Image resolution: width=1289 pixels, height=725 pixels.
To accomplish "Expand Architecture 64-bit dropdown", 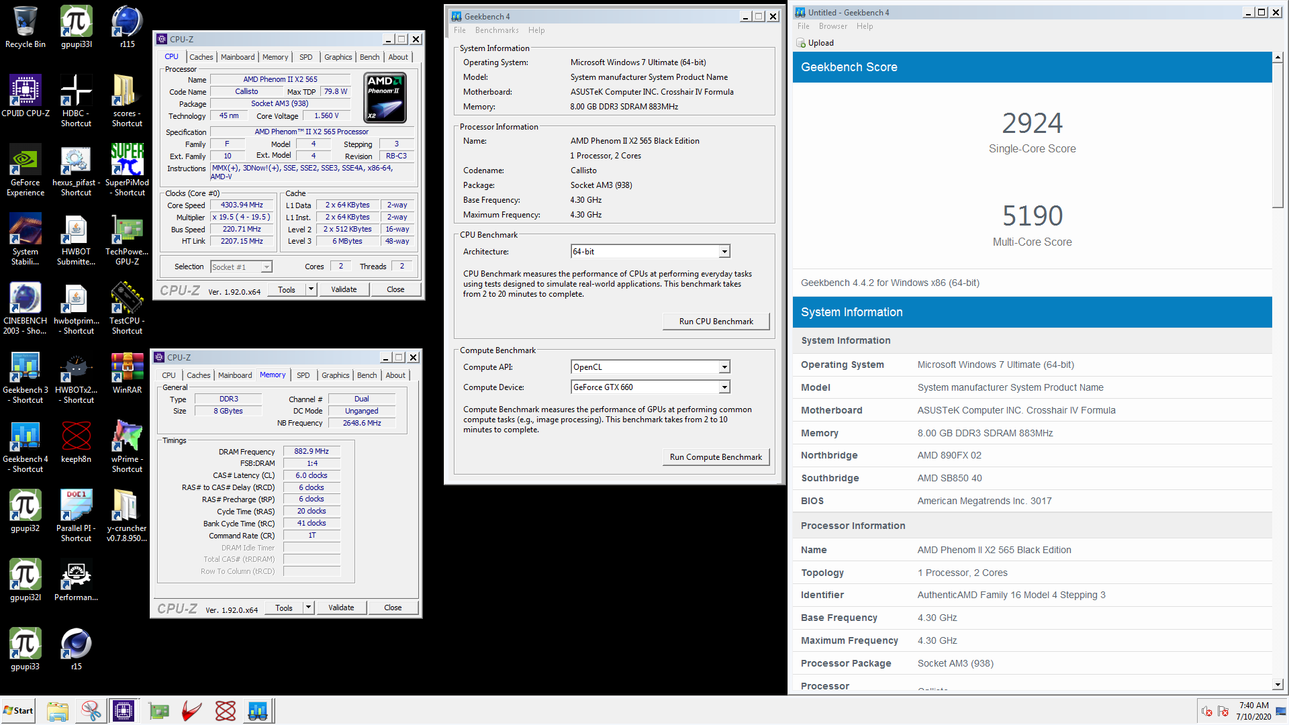I will coord(724,252).
